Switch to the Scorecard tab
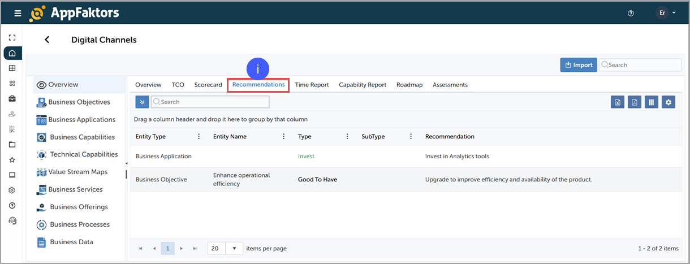Image resolution: width=690 pixels, height=264 pixels. pyautogui.click(x=208, y=85)
